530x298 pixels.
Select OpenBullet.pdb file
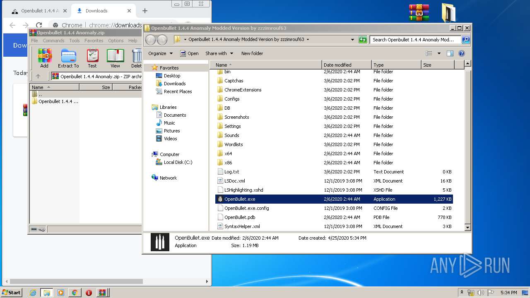coord(334,217)
